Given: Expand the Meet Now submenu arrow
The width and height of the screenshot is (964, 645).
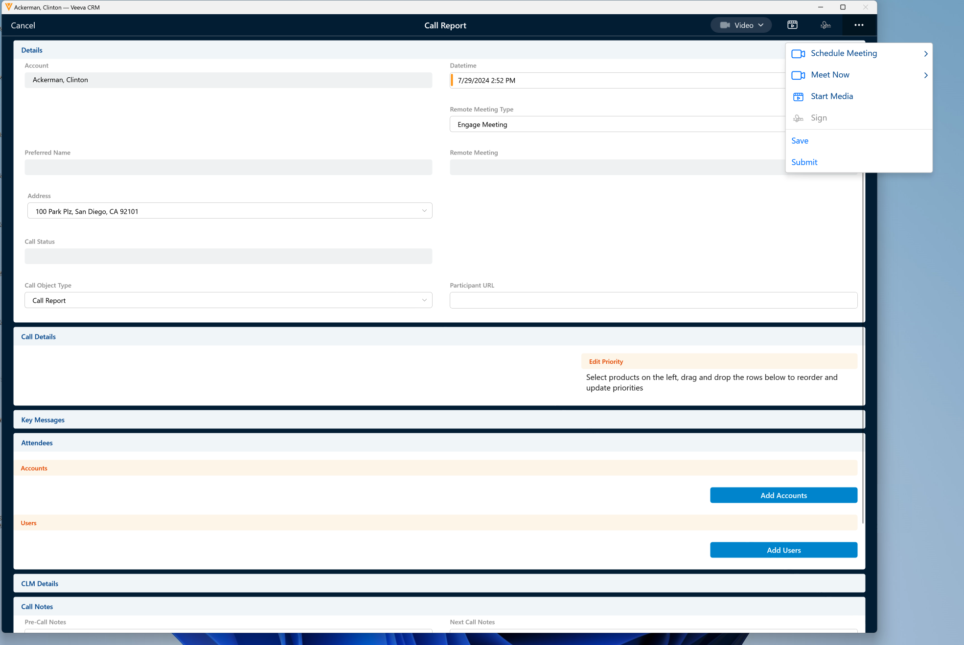Looking at the screenshot, I should pyautogui.click(x=925, y=75).
